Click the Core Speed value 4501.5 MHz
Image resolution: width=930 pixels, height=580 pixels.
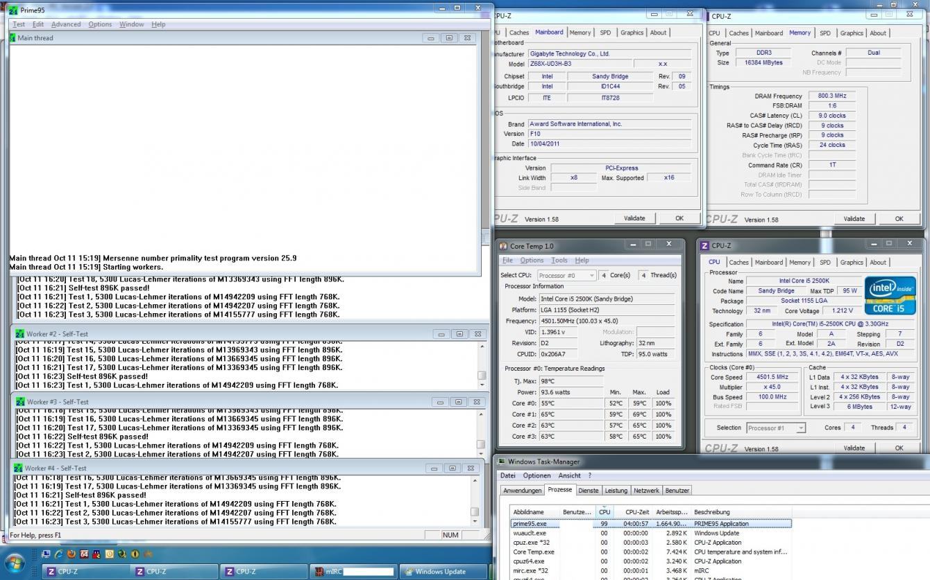pos(772,378)
